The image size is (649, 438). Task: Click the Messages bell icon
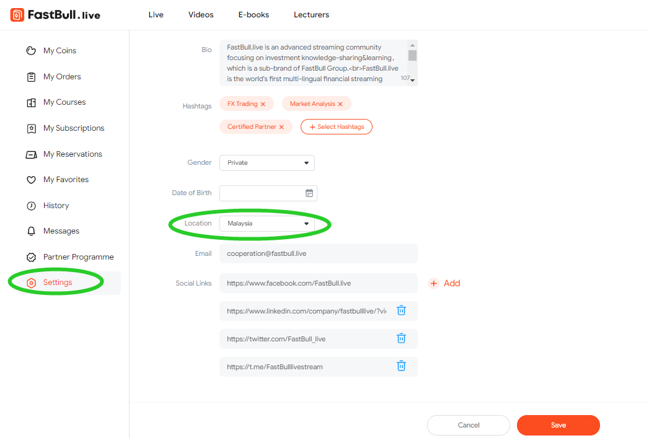click(31, 231)
